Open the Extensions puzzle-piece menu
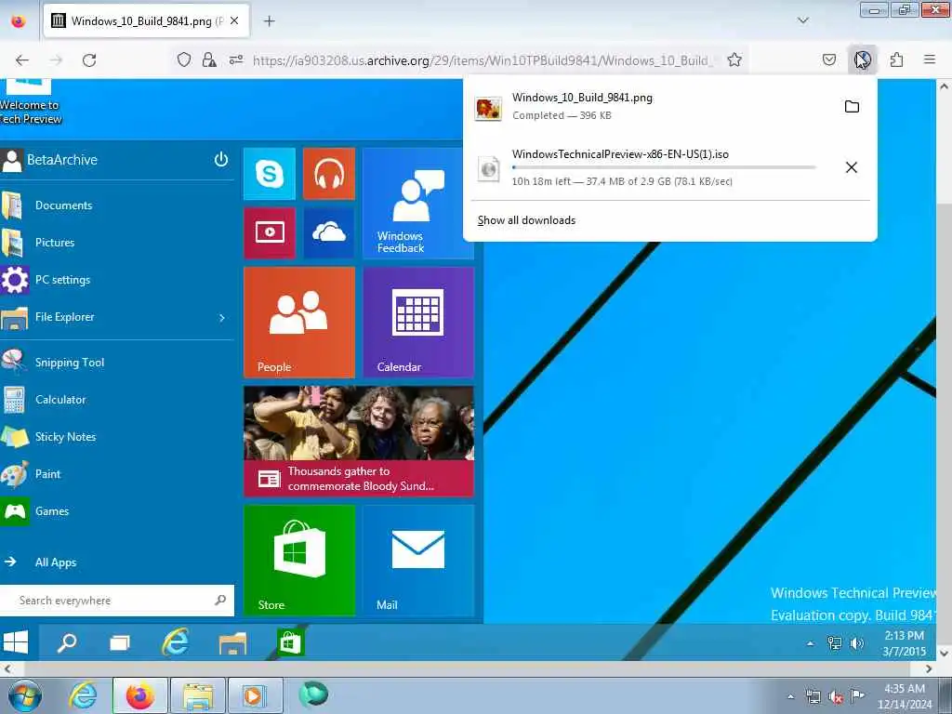The image size is (952, 714). click(x=896, y=59)
